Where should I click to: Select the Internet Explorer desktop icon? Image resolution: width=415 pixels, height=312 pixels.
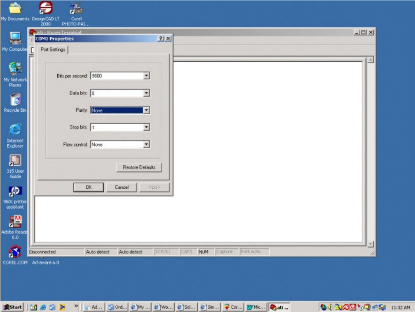click(15, 135)
